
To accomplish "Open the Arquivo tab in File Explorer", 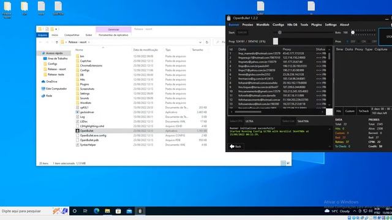I will coord(42,35).
